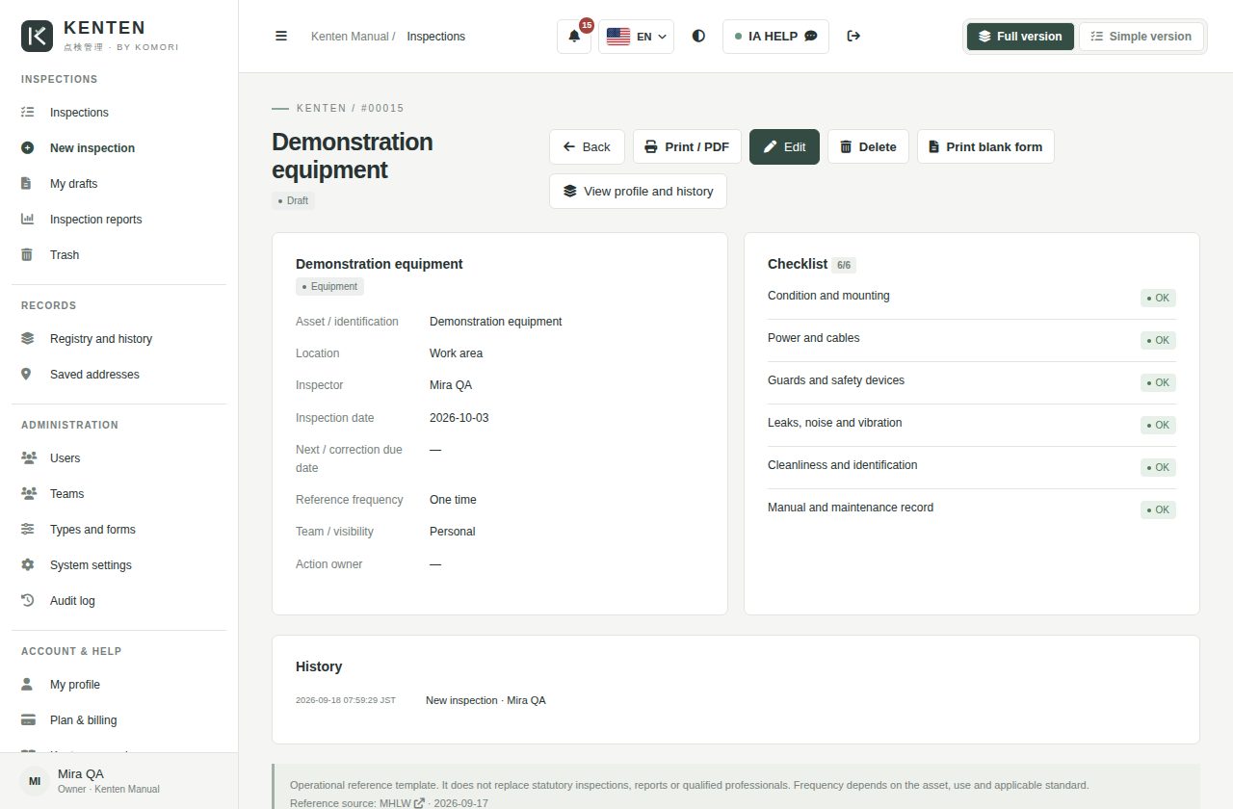Click the Types and forms sliders icon
The width and height of the screenshot is (1233, 809).
coord(27,530)
